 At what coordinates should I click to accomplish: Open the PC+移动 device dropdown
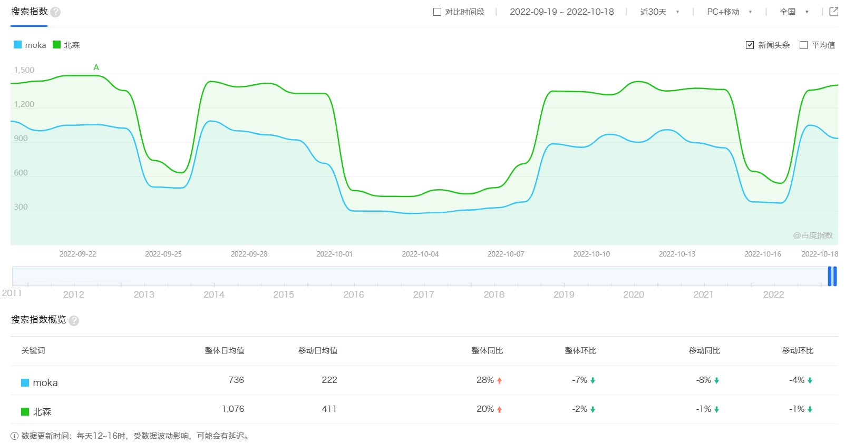(x=729, y=12)
